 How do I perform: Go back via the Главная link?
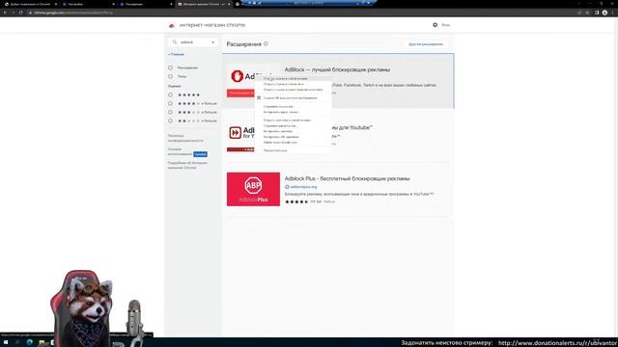click(x=176, y=54)
